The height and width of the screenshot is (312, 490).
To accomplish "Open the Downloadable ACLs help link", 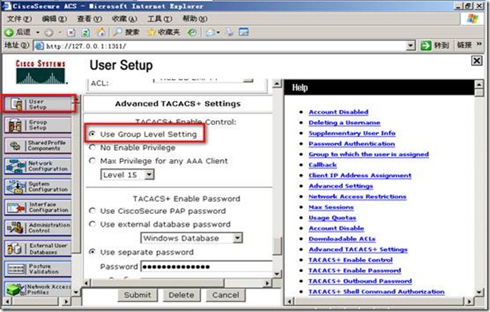I will click(342, 239).
